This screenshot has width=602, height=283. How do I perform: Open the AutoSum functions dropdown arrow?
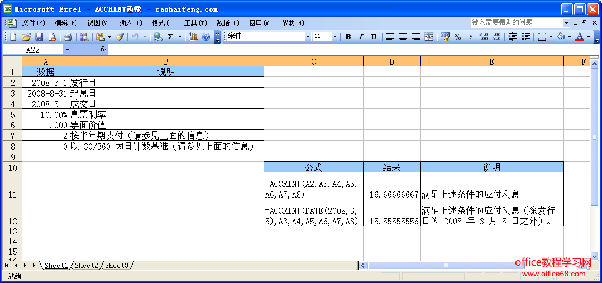(180, 37)
